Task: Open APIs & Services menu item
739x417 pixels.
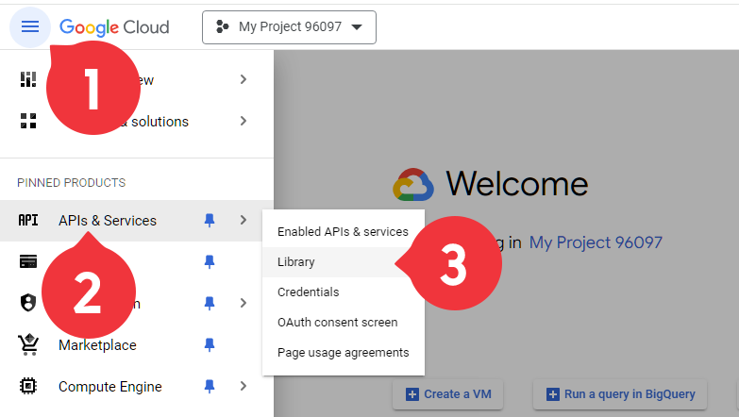Action: pos(108,221)
